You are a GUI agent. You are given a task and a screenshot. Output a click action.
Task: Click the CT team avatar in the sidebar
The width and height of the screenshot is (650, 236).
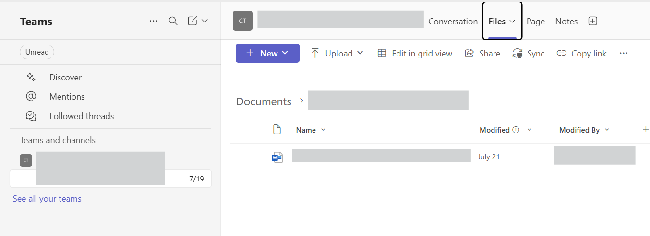pyautogui.click(x=26, y=160)
